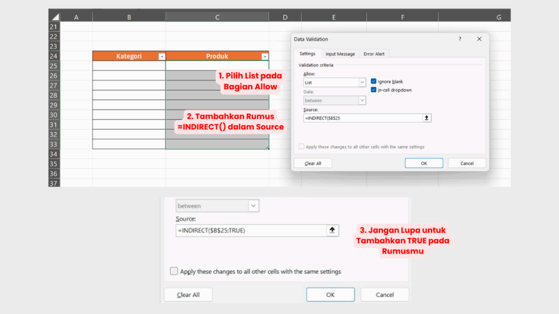Open the Kategori header filter button

click(161, 56)
